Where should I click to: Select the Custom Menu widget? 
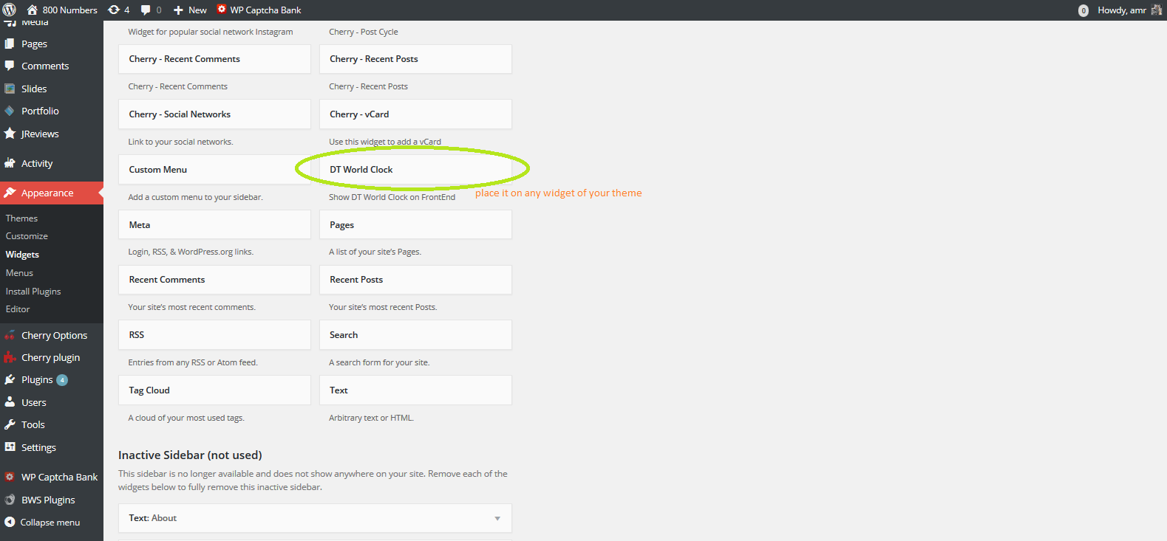214,170
